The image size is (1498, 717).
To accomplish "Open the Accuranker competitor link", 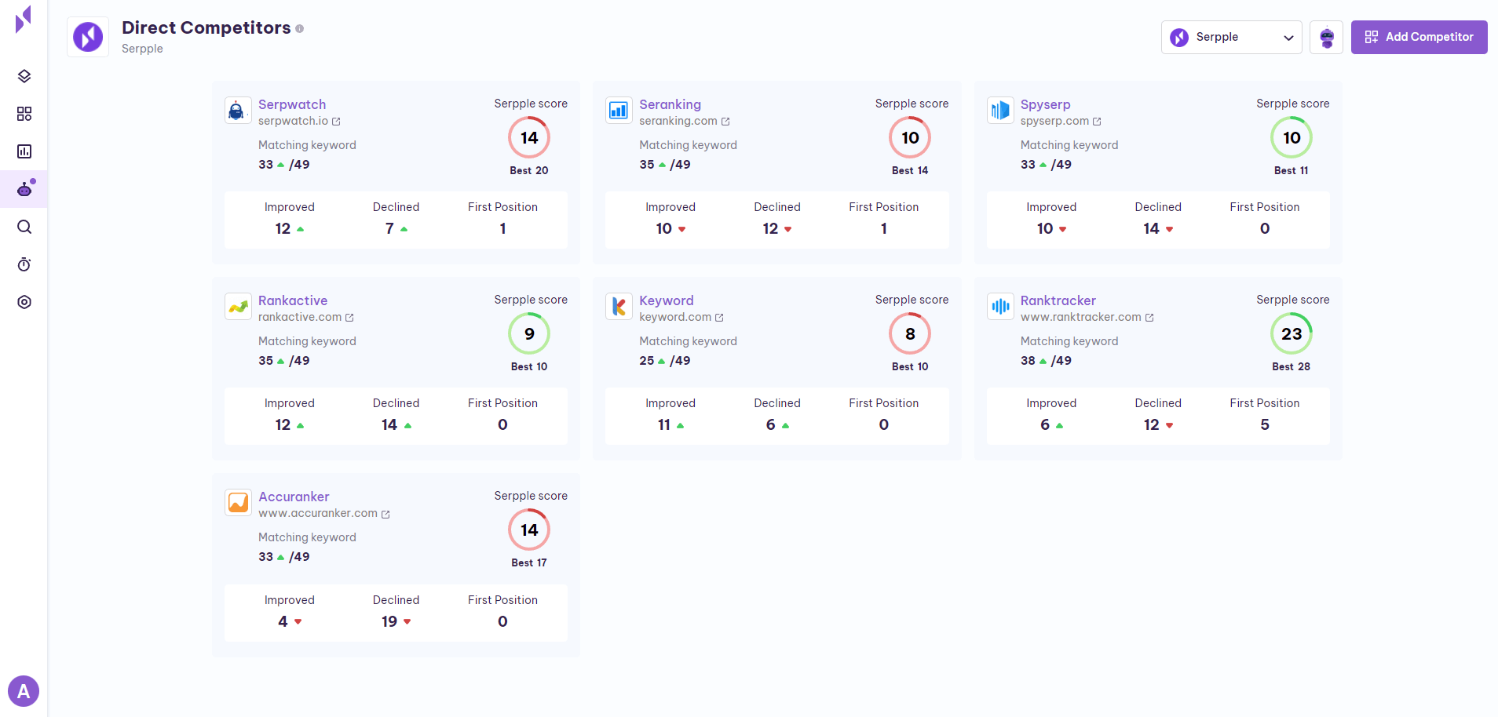I will coord(294,497).
